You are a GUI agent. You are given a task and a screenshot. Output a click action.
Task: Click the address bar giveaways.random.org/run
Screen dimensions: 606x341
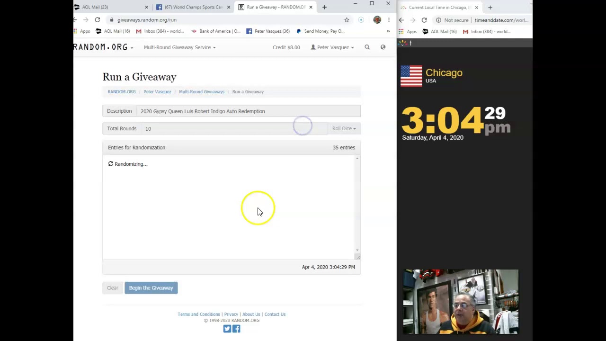coord(227,20)
